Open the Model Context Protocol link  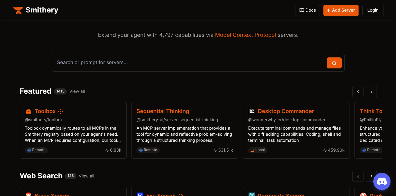(x=245, y=35)
